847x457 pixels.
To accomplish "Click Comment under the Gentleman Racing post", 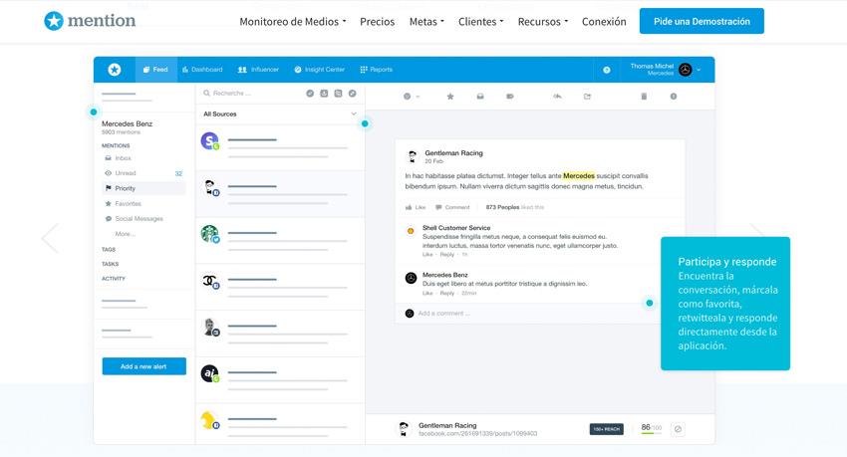I will (x=452, y=207).
